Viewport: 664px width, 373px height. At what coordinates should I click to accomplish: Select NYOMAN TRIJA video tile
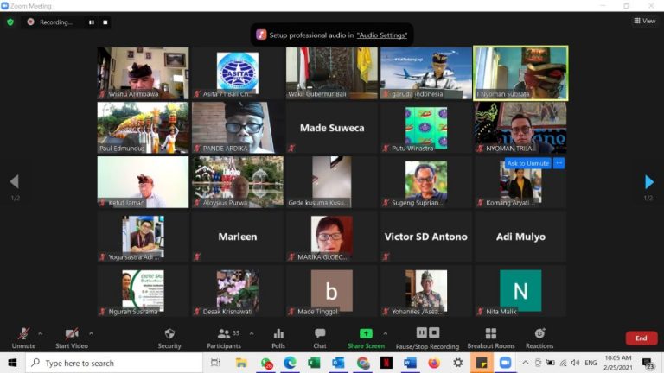[x=520, y=128]
